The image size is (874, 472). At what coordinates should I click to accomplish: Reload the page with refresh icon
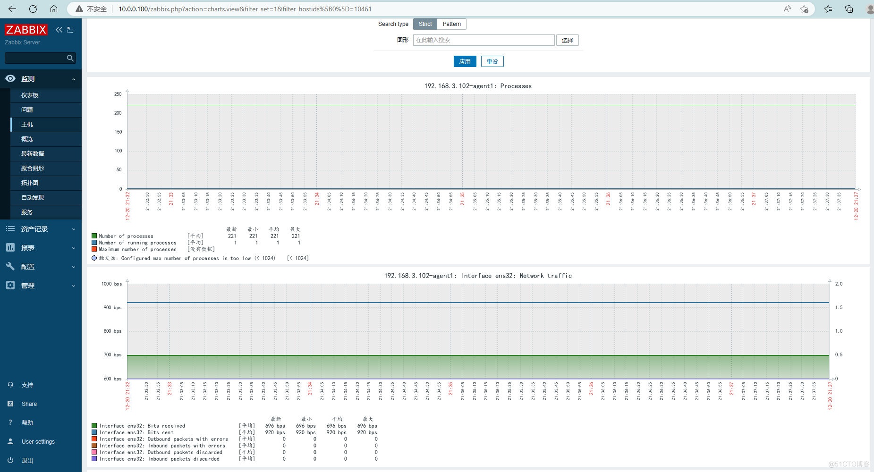point(33,9)
